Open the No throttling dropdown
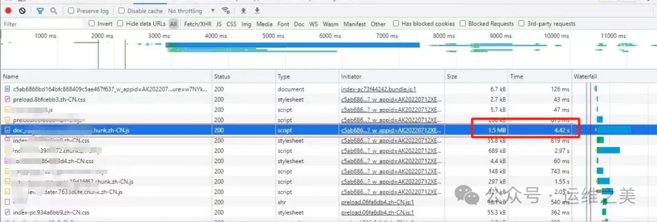 (x=192, y=11)
